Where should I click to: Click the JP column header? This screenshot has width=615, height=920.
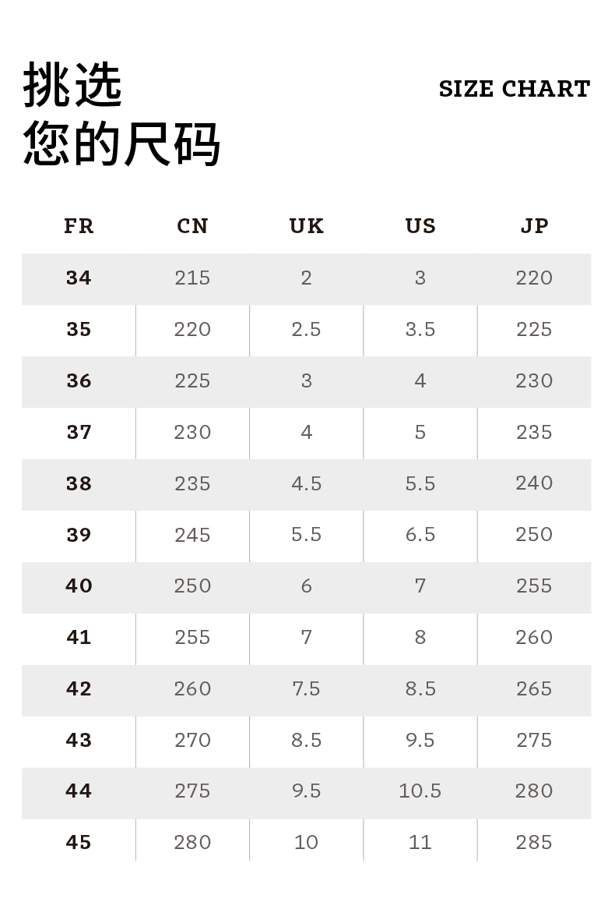(534, 226)
